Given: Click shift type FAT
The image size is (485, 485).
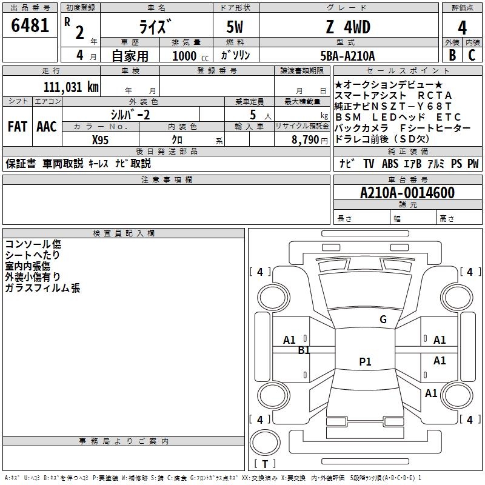Looking at the screenshot, I should coord(18,127).
